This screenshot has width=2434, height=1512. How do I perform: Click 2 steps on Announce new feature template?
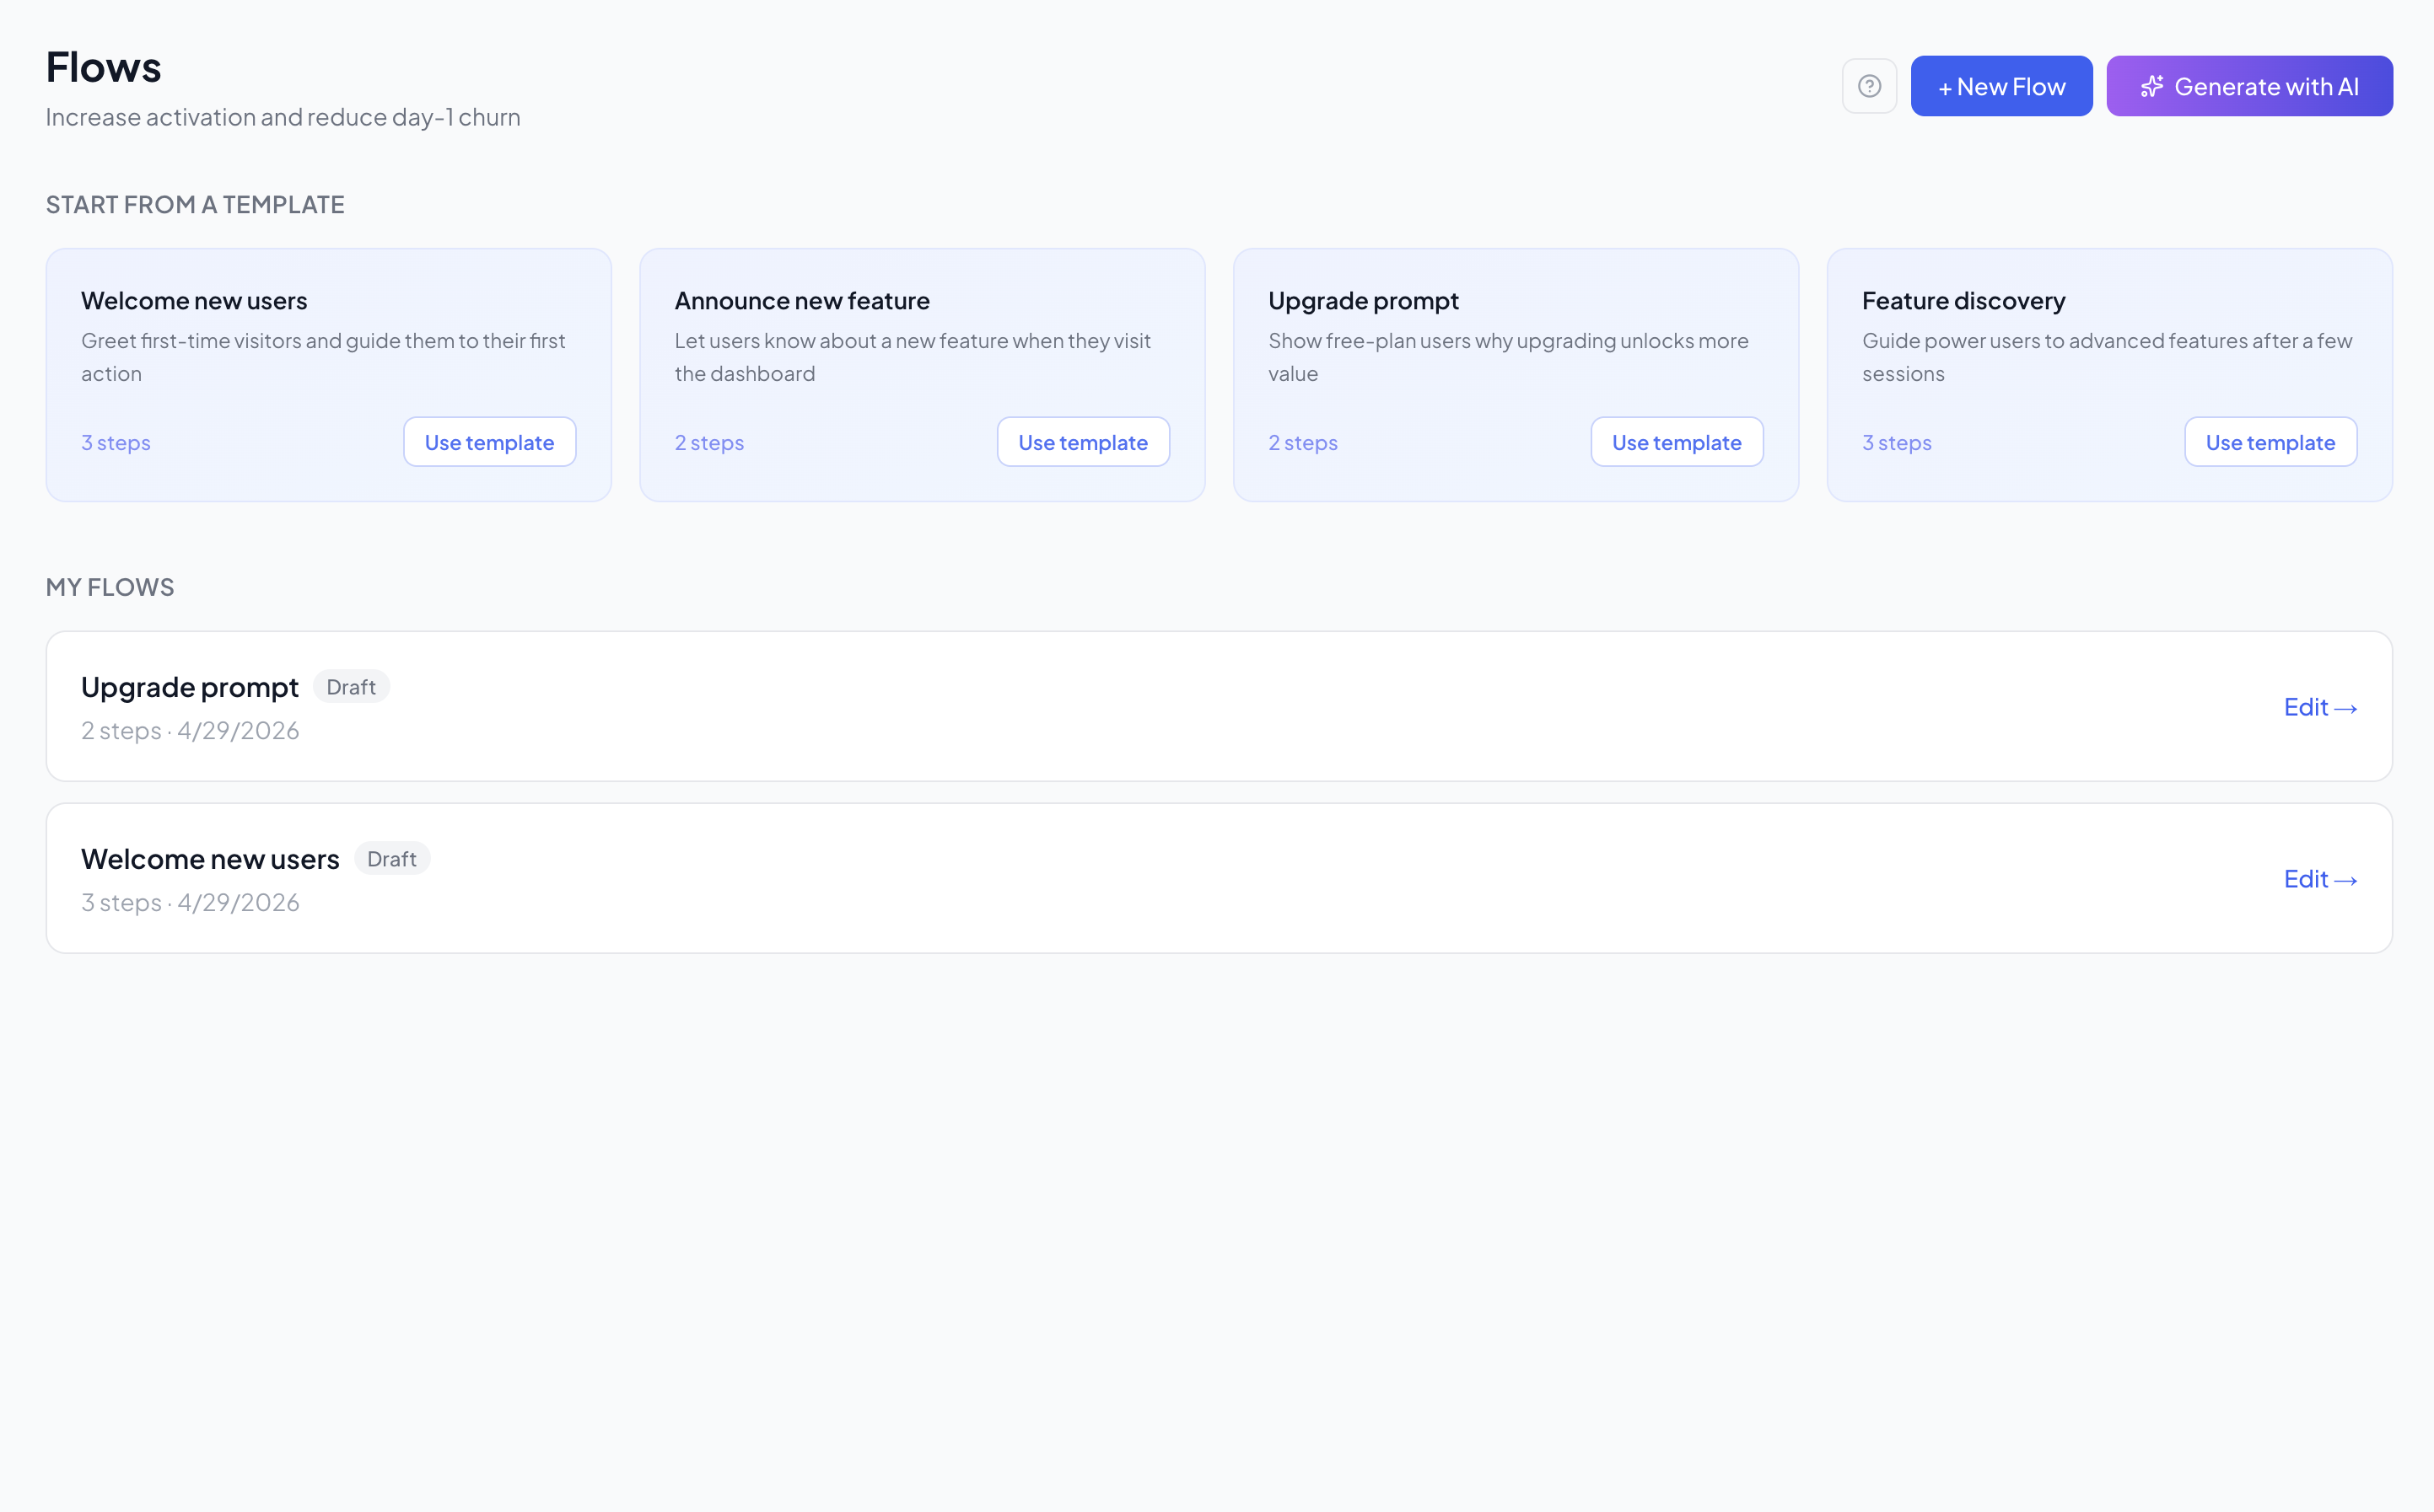click(709, 443)
